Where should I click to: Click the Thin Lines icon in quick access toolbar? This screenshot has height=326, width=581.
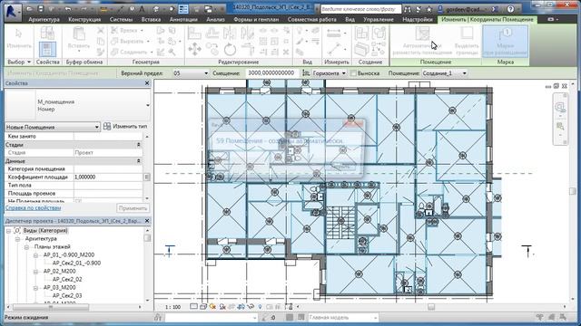tap(183, 9)
